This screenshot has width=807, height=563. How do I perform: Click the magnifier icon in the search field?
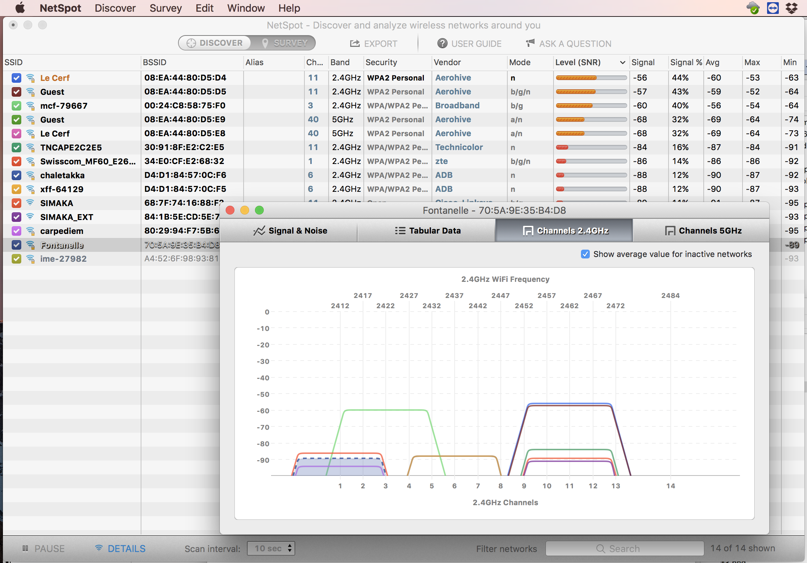[x=600, y=548]
